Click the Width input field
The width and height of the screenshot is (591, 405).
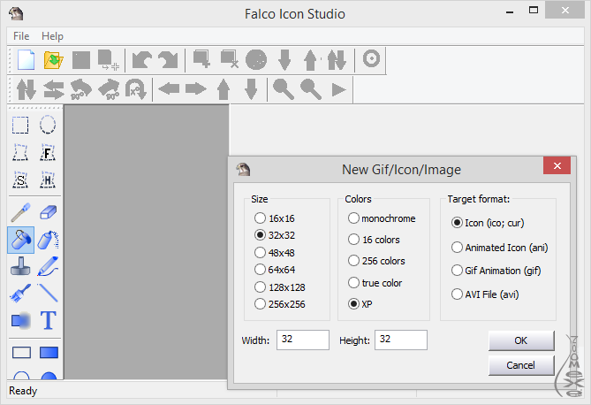302,340
